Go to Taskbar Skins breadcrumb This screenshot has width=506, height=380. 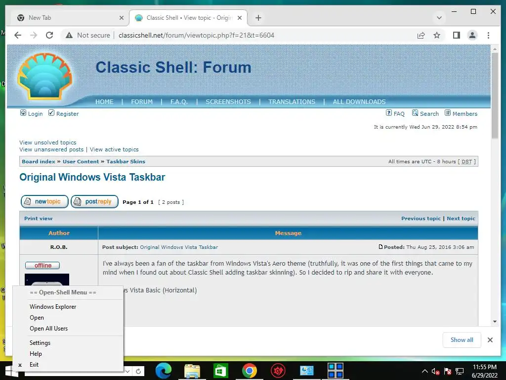(126, 162)
